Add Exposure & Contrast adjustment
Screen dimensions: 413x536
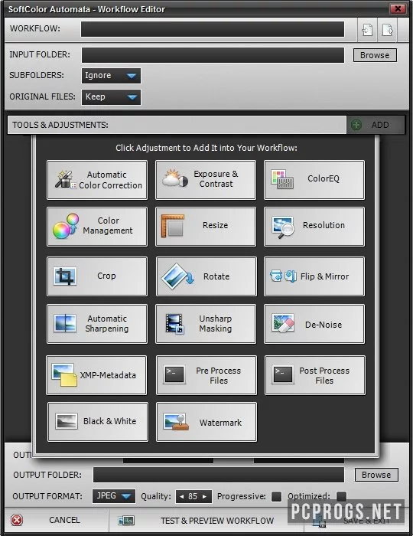[206, 180]
